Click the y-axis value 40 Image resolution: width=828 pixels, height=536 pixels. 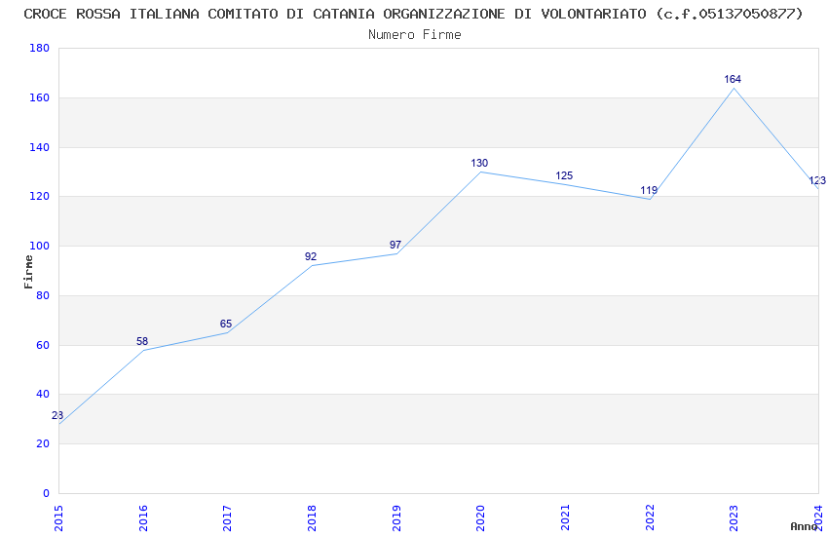pos(43,394)
